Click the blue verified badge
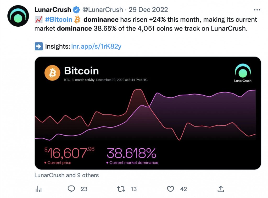This screenshot has height=198, width=268. (76, 10)
